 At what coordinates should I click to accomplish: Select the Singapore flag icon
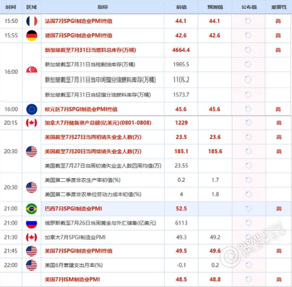[32, 72]
